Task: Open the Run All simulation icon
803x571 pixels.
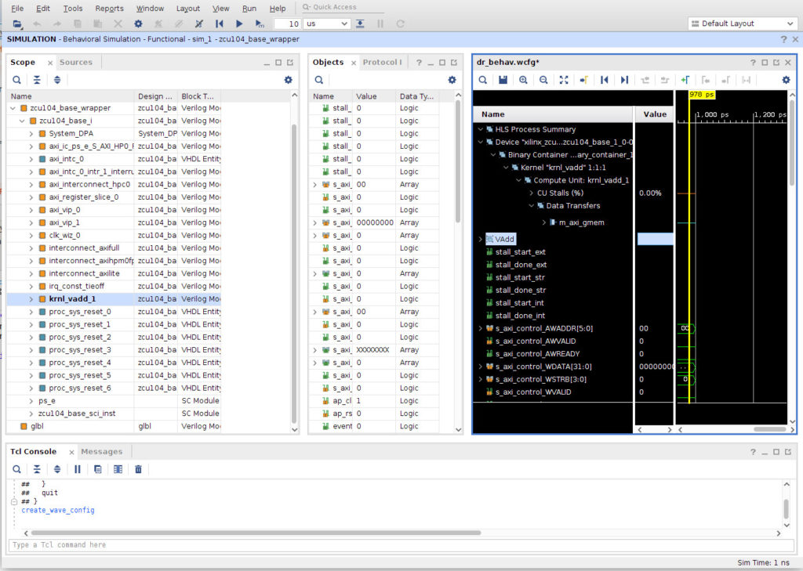Action: [x=239, y=23]
